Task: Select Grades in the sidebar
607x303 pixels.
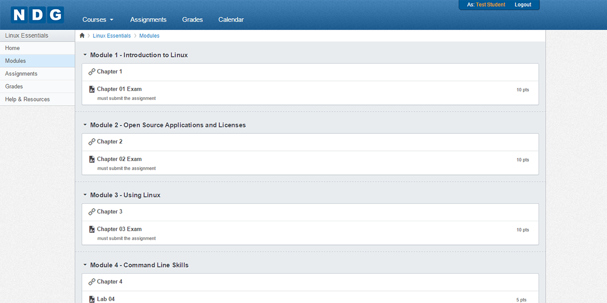Action: click(37, 87)
